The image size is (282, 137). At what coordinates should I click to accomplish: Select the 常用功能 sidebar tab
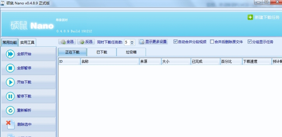click(x=10, y=43)
